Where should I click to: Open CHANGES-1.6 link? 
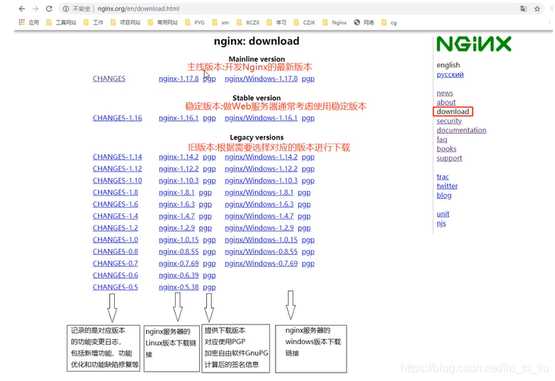pyautogui.click(x=116, y=204)
